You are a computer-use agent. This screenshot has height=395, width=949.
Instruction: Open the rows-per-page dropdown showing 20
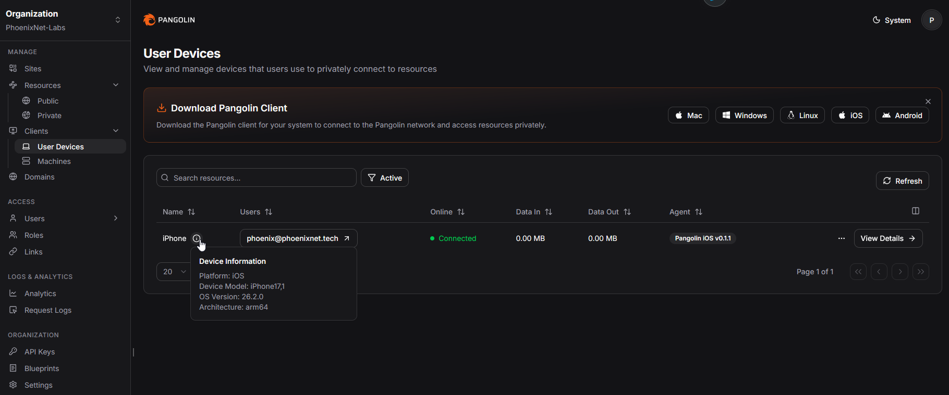(174, 272)
